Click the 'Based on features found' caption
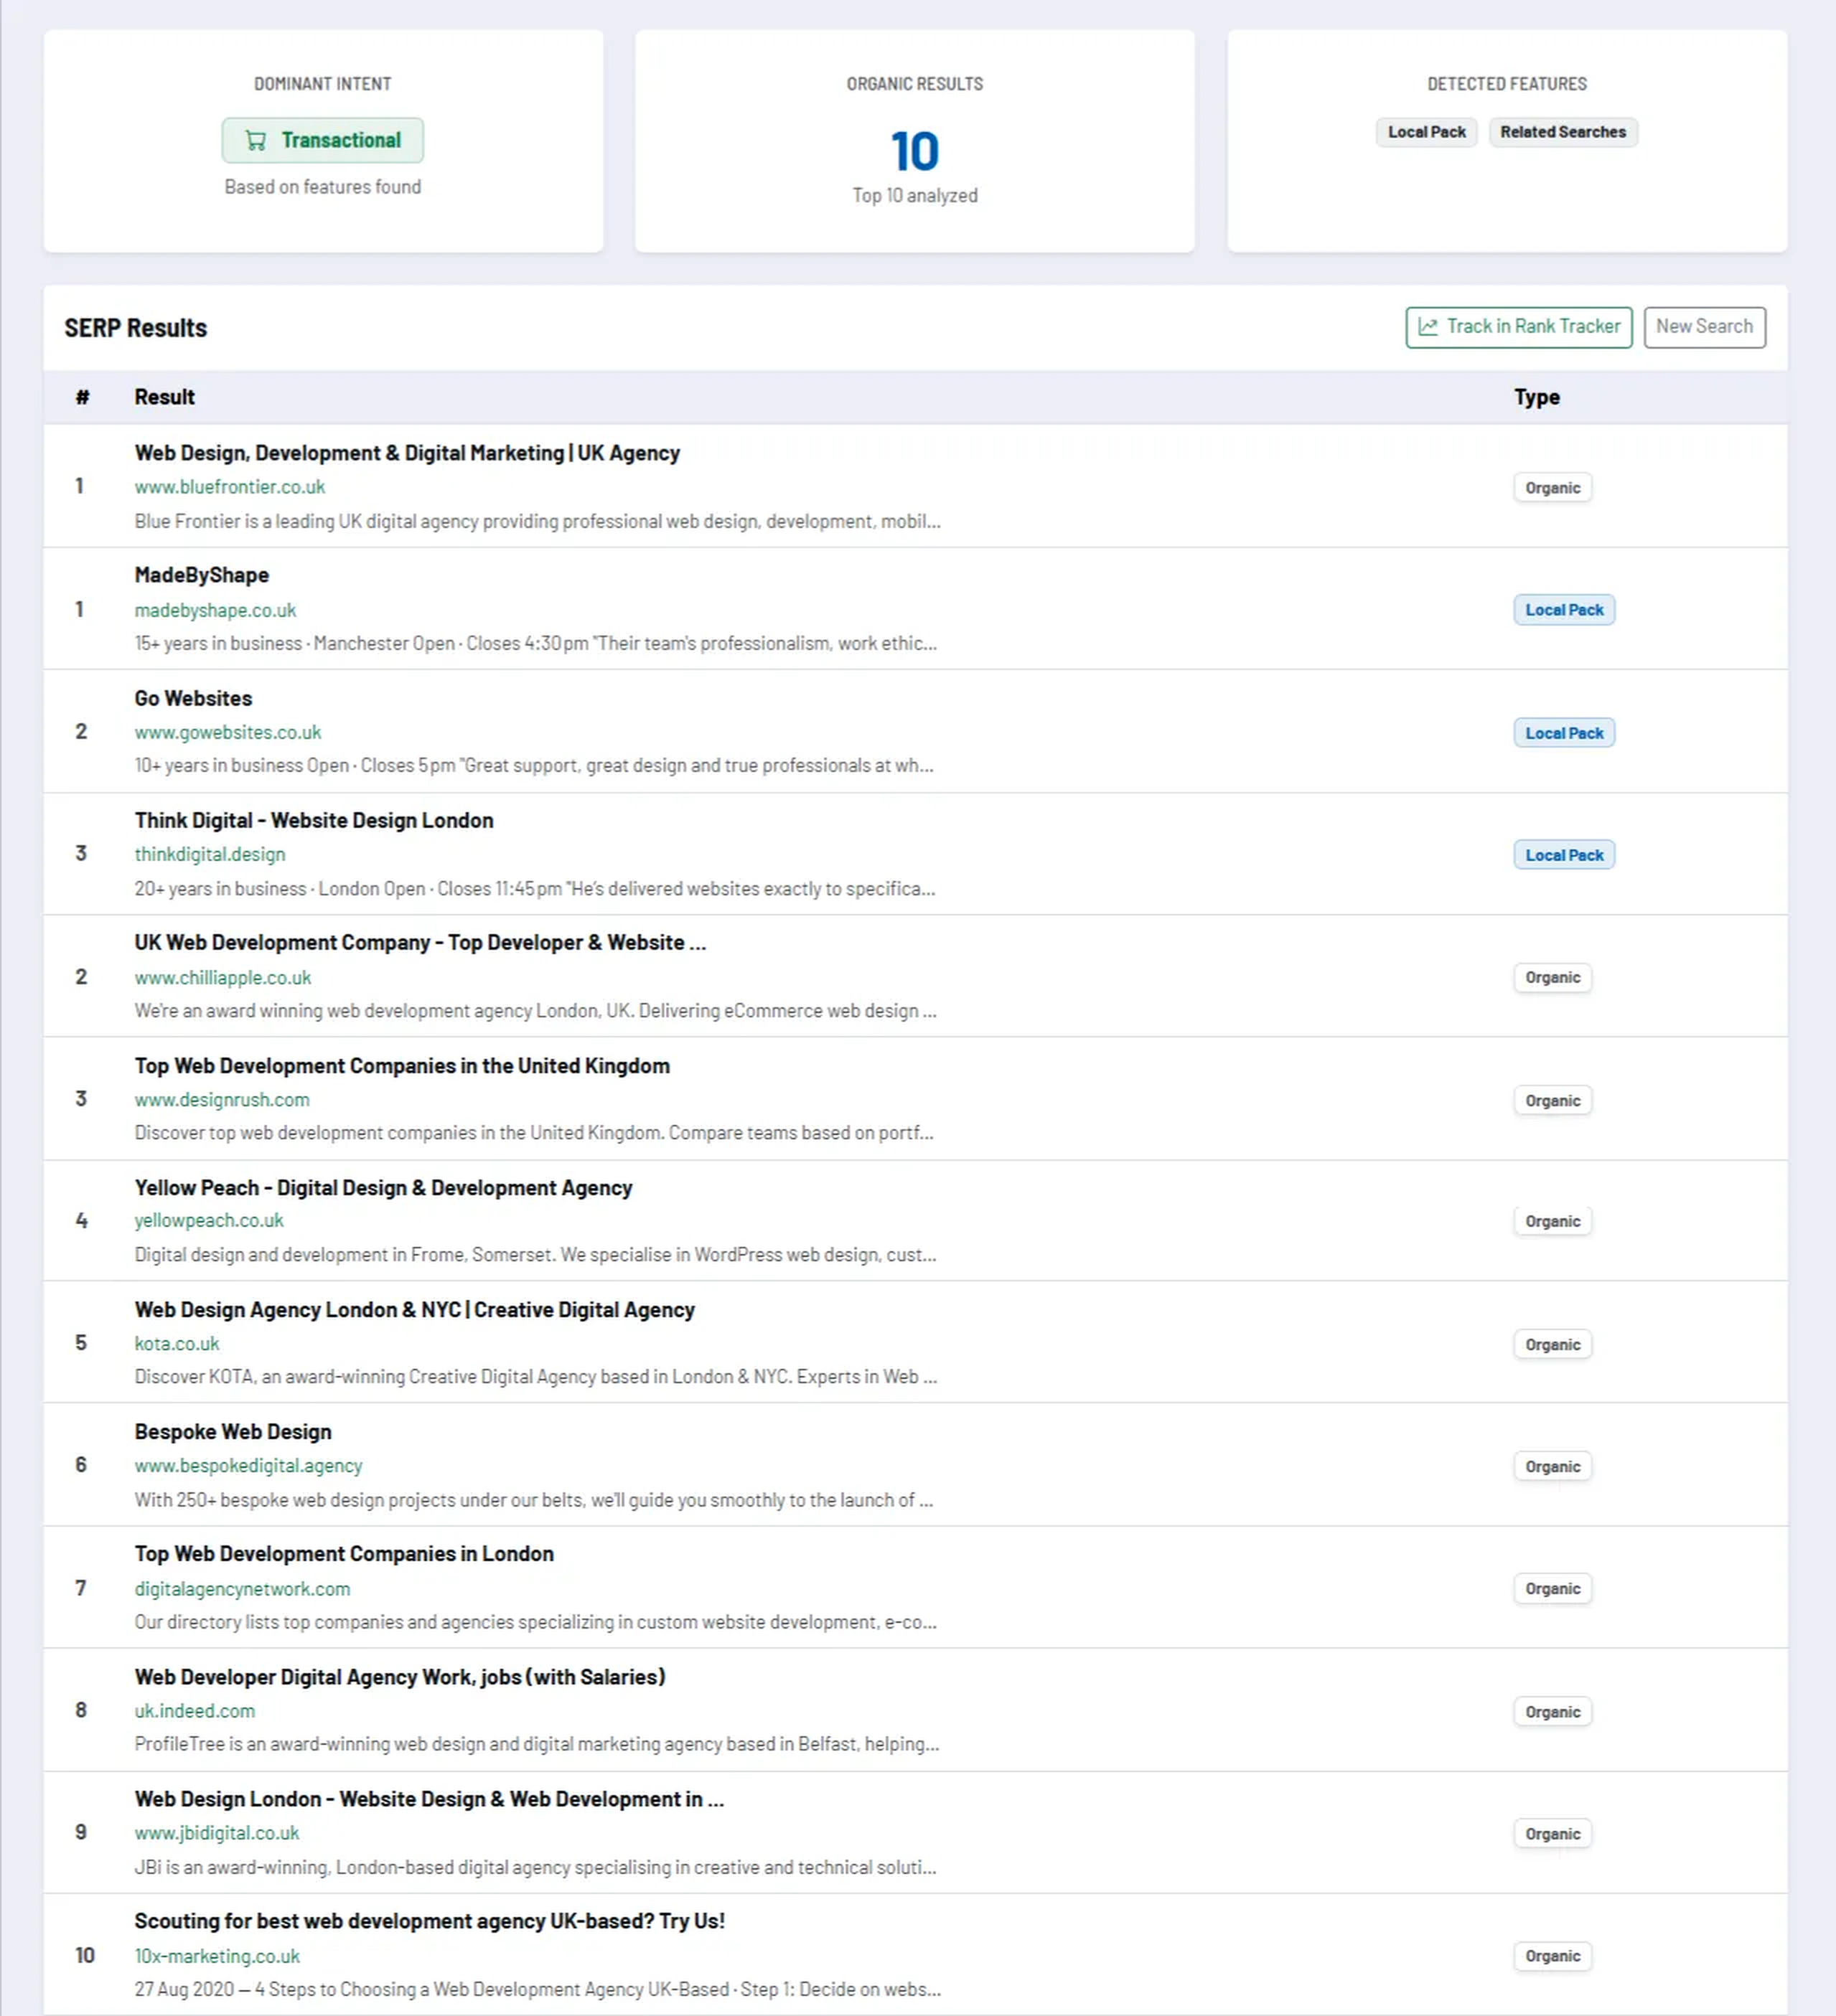This screenshot has width=1836, height=2016. pyautogui.click(x=322, y=186)
